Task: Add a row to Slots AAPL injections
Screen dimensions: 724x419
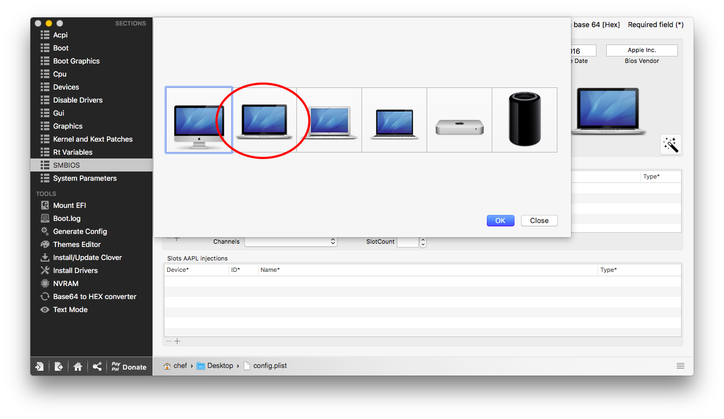Action: coord(177,341)
